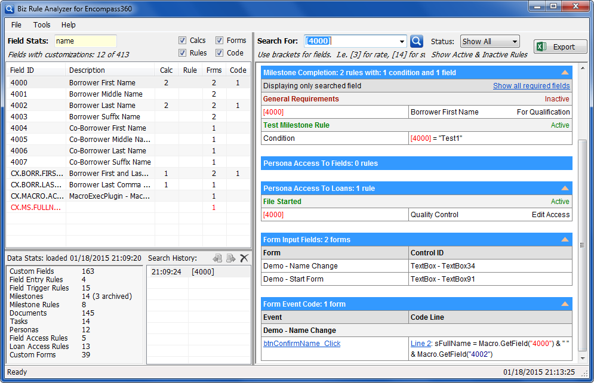Collapse the Form Input Fields section

click(565, 240)
